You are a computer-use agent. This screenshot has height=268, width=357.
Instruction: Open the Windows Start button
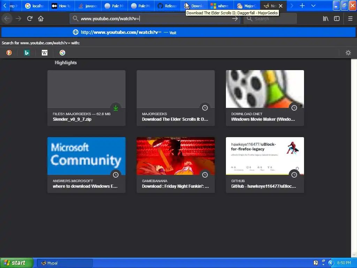[16, 263]
